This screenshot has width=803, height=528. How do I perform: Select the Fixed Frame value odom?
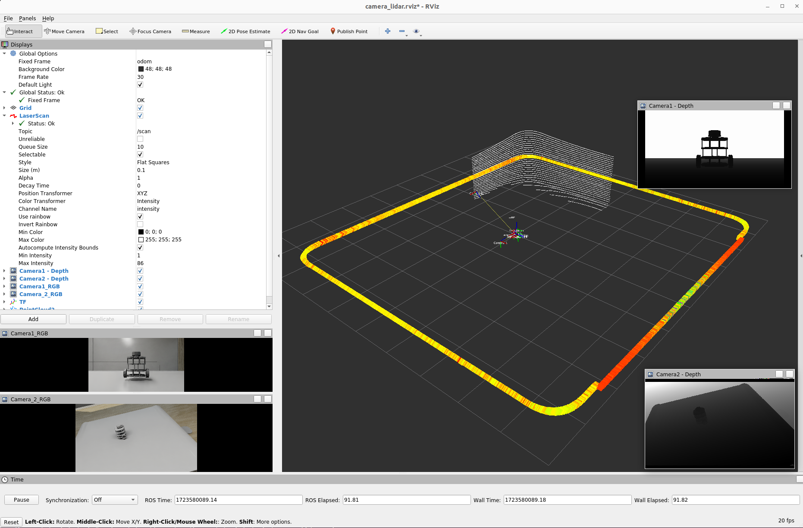click(144, 62)
